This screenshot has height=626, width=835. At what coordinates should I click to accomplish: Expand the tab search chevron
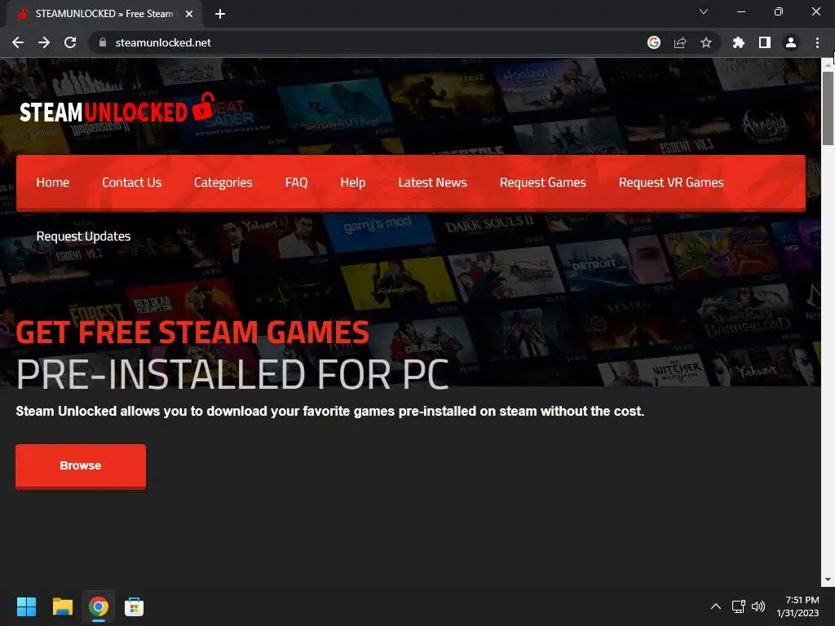(704, 11)
